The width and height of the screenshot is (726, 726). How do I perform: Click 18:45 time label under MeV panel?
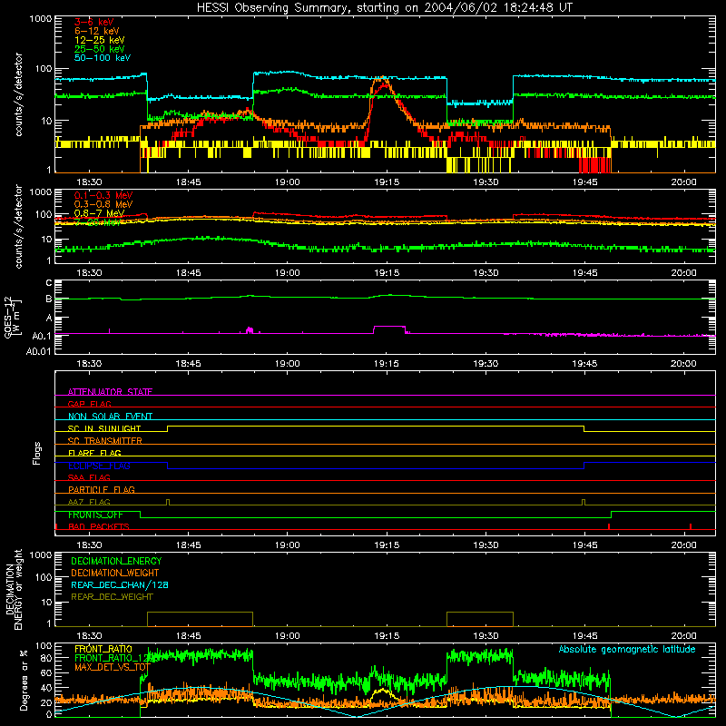189,273
